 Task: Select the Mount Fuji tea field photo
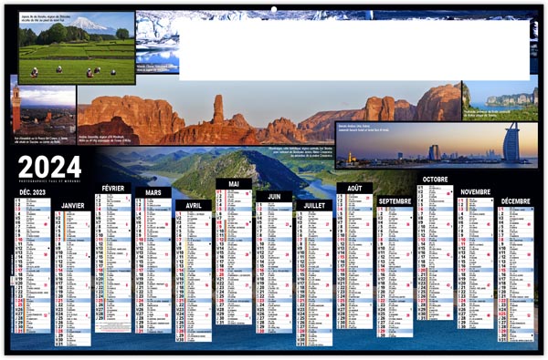coord(77,47)
